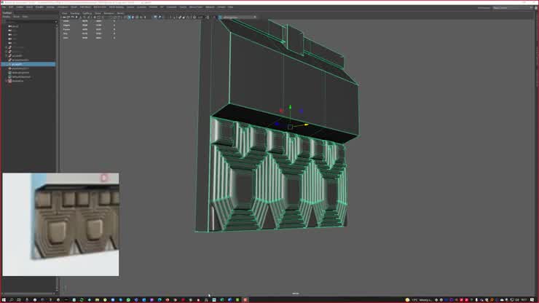Click the green Y-axis move arrow
This screenshot has height=303, width=539.
point(290,108)
